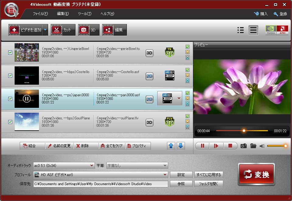
Task: Click the Purchase (購入) link
Action: [x=261, y=14]
